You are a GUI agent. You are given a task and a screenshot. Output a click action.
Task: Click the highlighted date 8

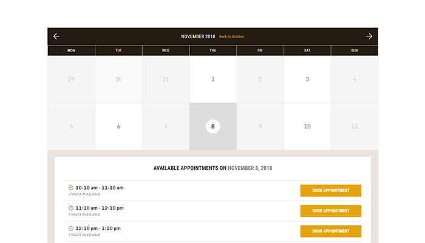click(x=212, y=127)
